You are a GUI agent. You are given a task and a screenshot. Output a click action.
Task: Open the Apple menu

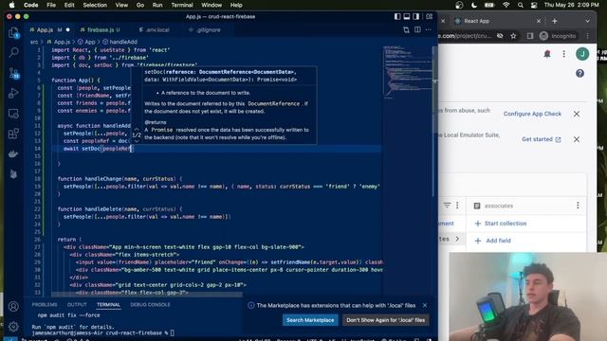click(x=11, y=5)
